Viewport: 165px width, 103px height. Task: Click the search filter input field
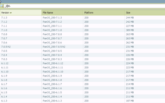coord(84,6)
